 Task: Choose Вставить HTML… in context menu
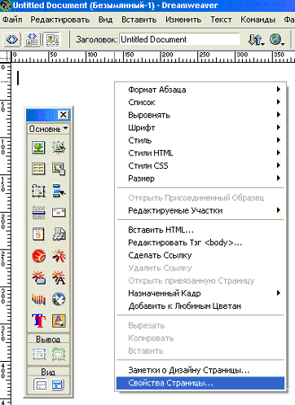coord(200,230)
